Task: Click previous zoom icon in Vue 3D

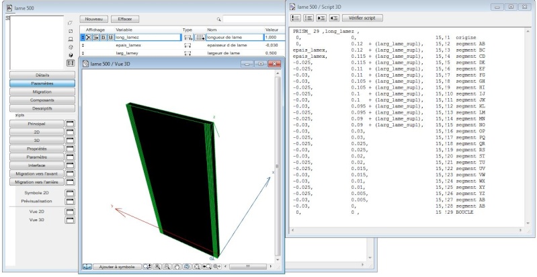Action: pos(207,266)
